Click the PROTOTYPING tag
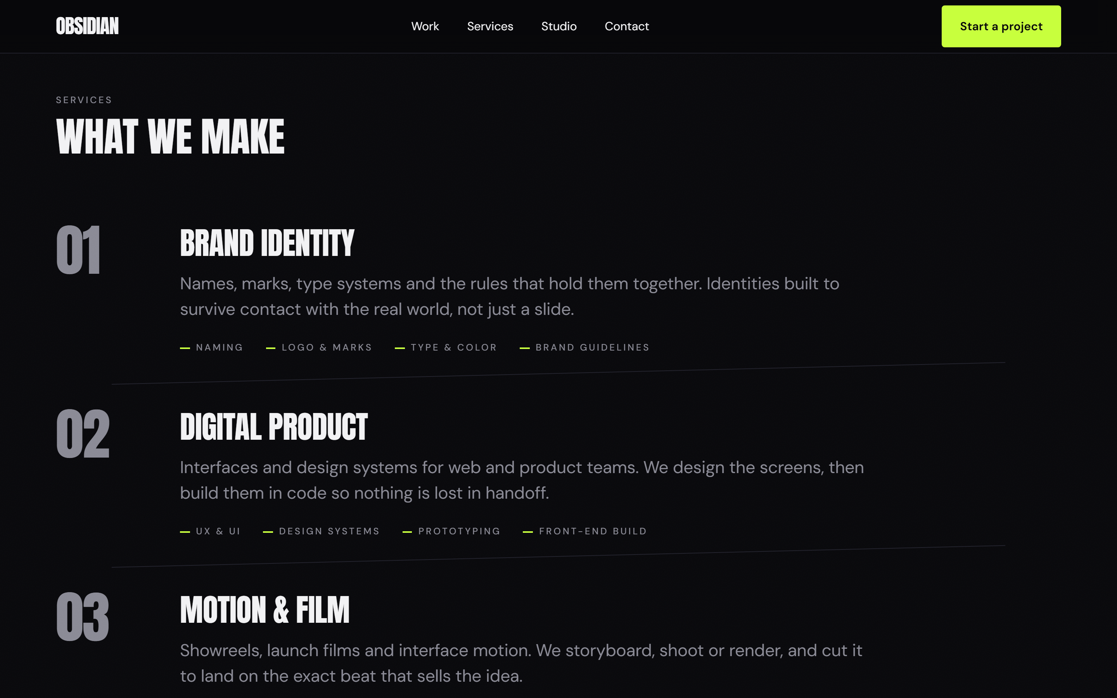 tap(451, 531)
